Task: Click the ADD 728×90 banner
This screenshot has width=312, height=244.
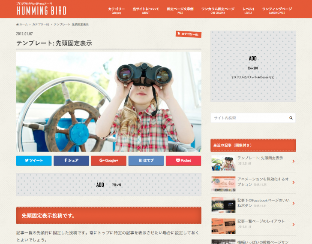Action: 109,185
